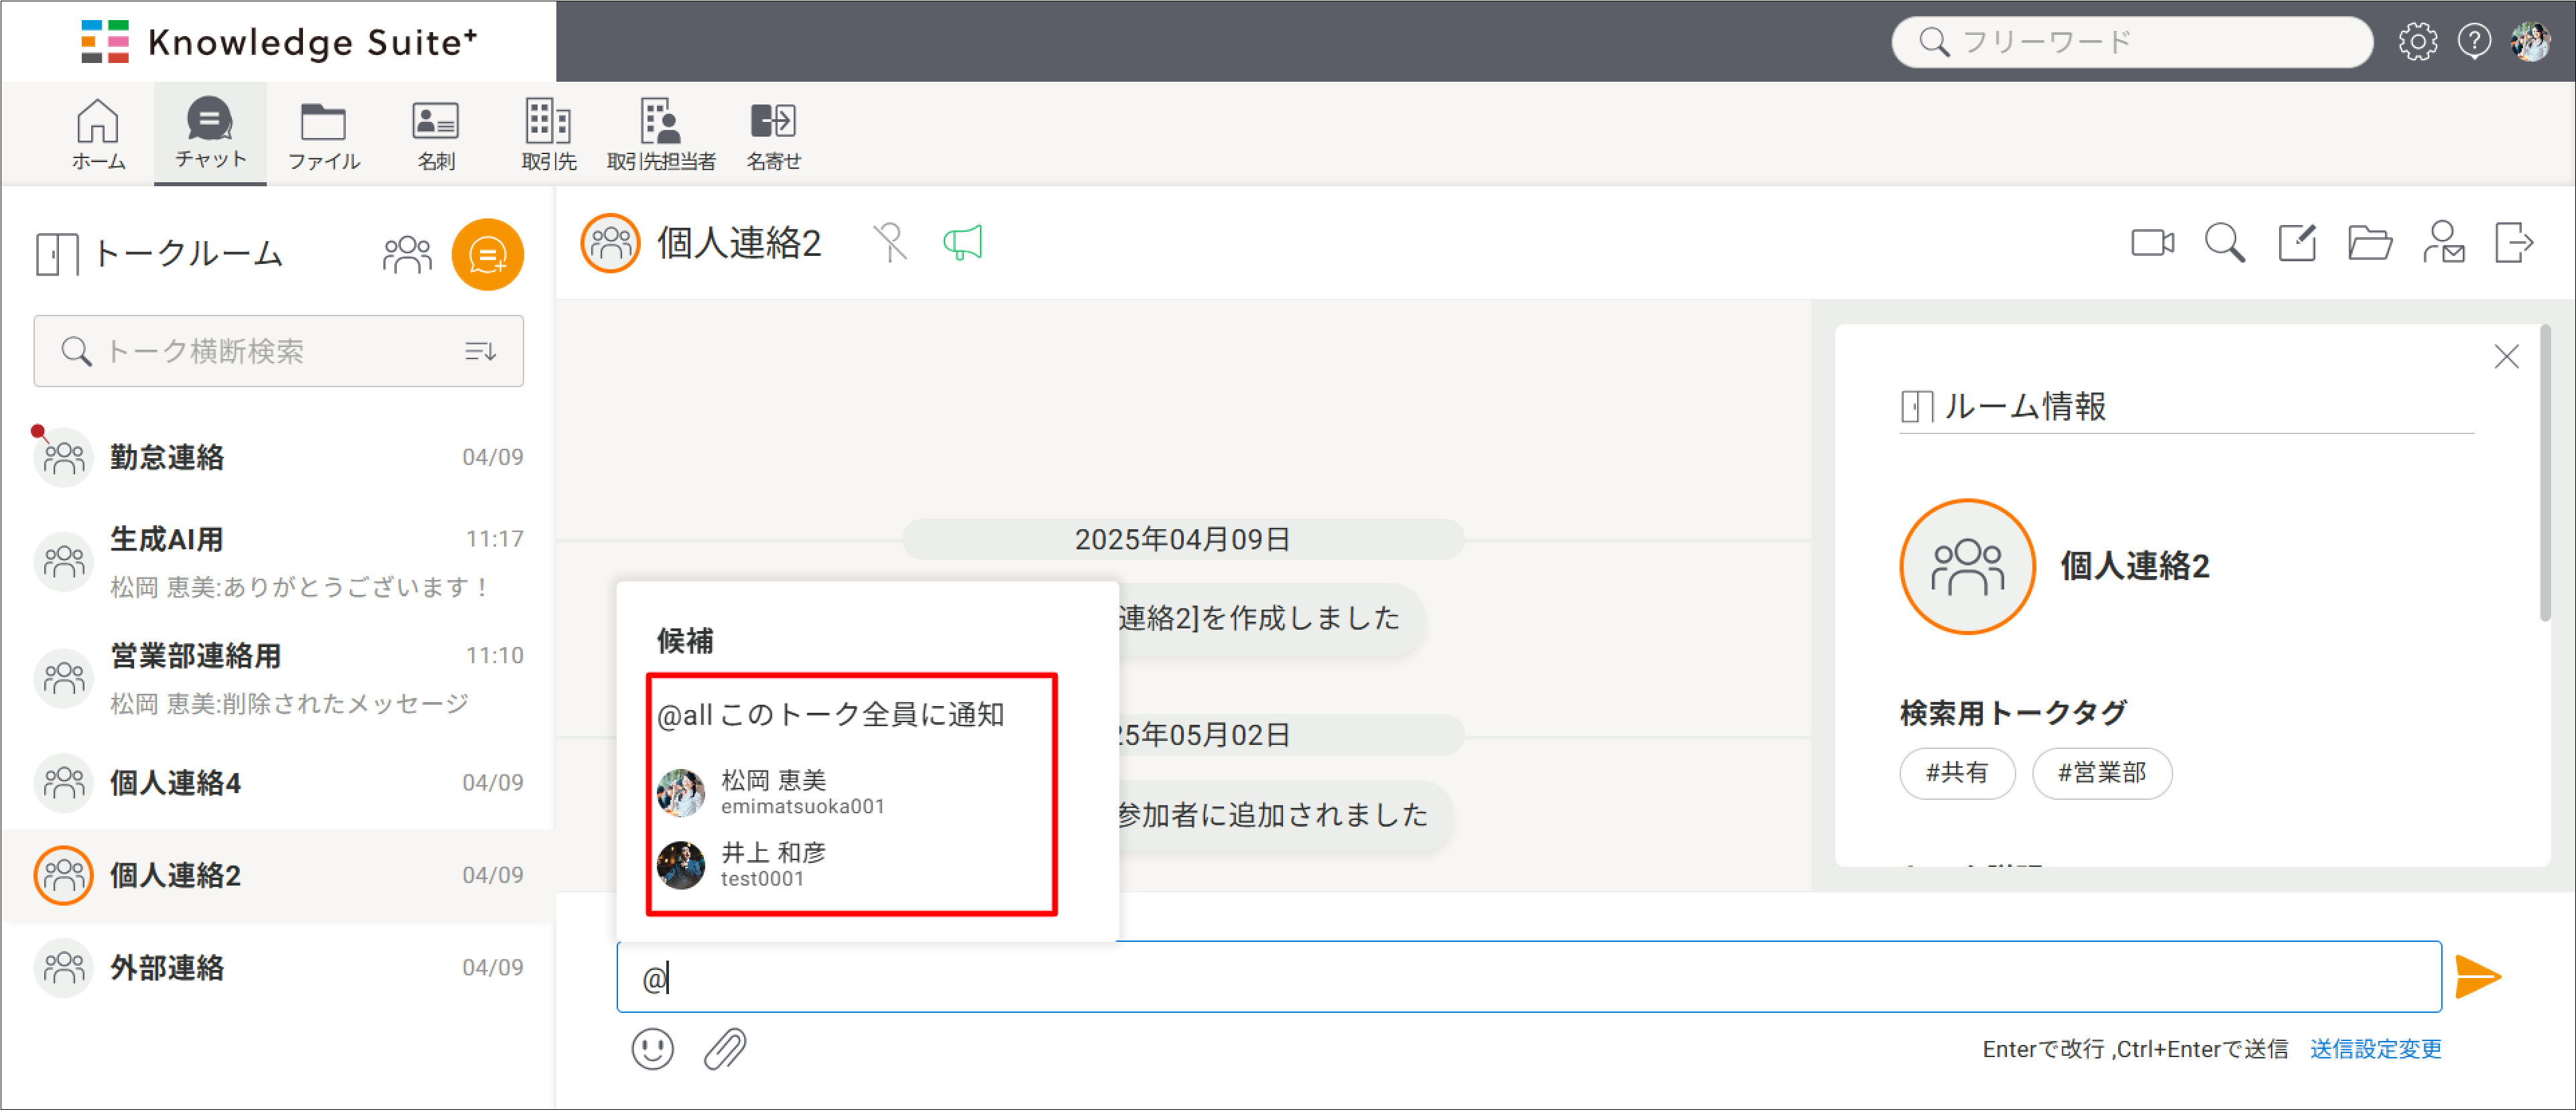Click the 2025年04月09日 date label
The image size is (2576, 1110).
(1182, 539)
